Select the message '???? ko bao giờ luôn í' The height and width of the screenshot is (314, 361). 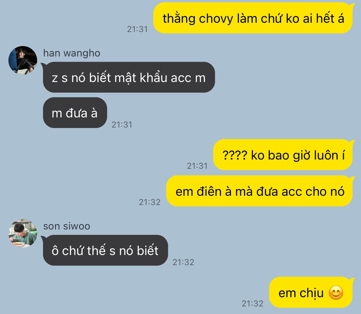pos(283,155)
